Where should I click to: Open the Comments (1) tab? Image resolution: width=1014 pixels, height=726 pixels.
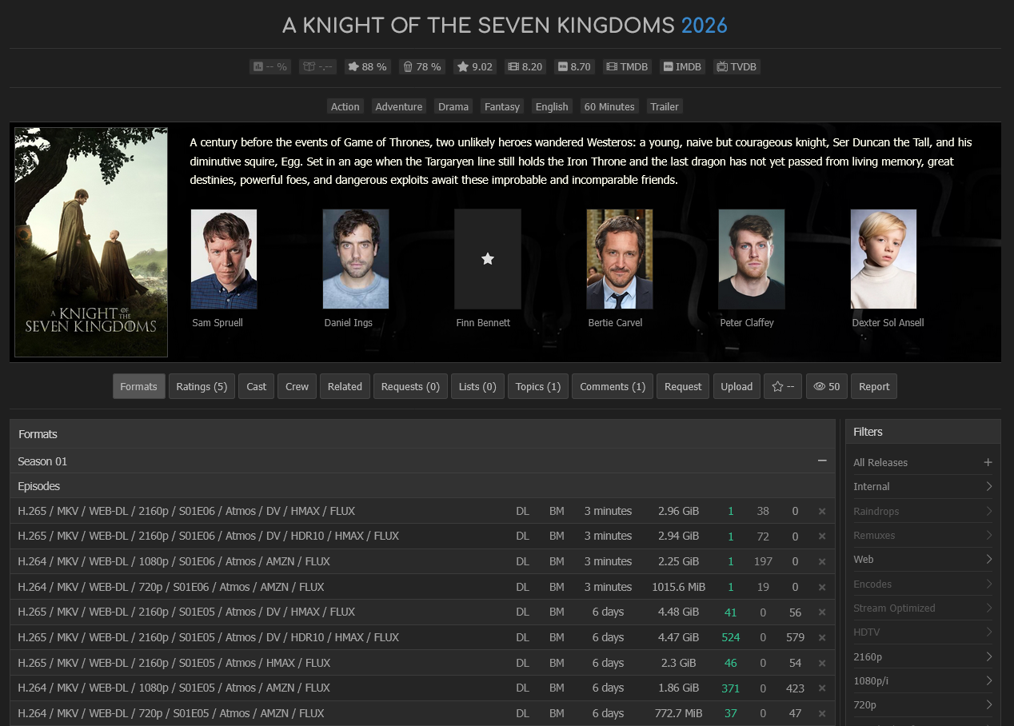613,386
